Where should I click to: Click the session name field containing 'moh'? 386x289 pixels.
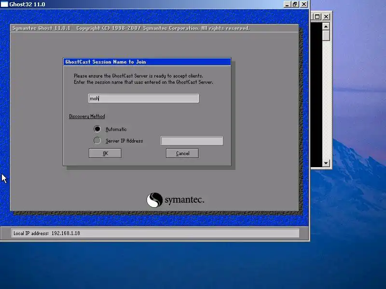[143, 98]
